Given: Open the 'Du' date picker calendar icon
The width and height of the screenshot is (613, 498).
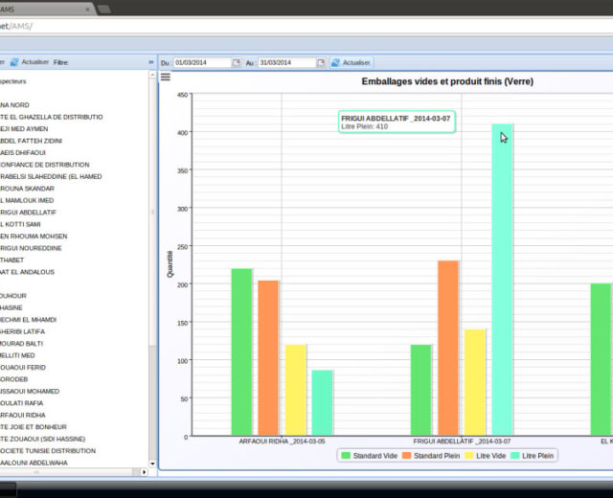Looking at the screenshot, I should 236,62.
